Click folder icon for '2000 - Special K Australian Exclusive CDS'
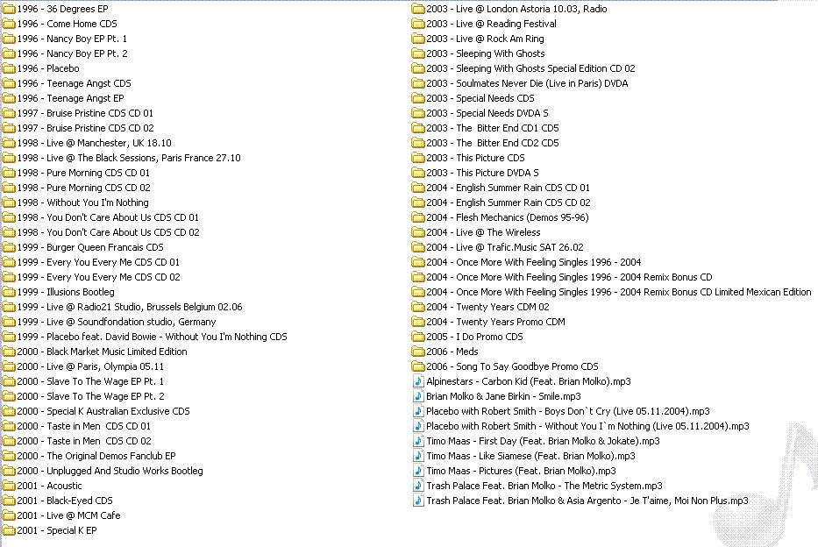Screen dimensions: 818x547 click(9, 411)
